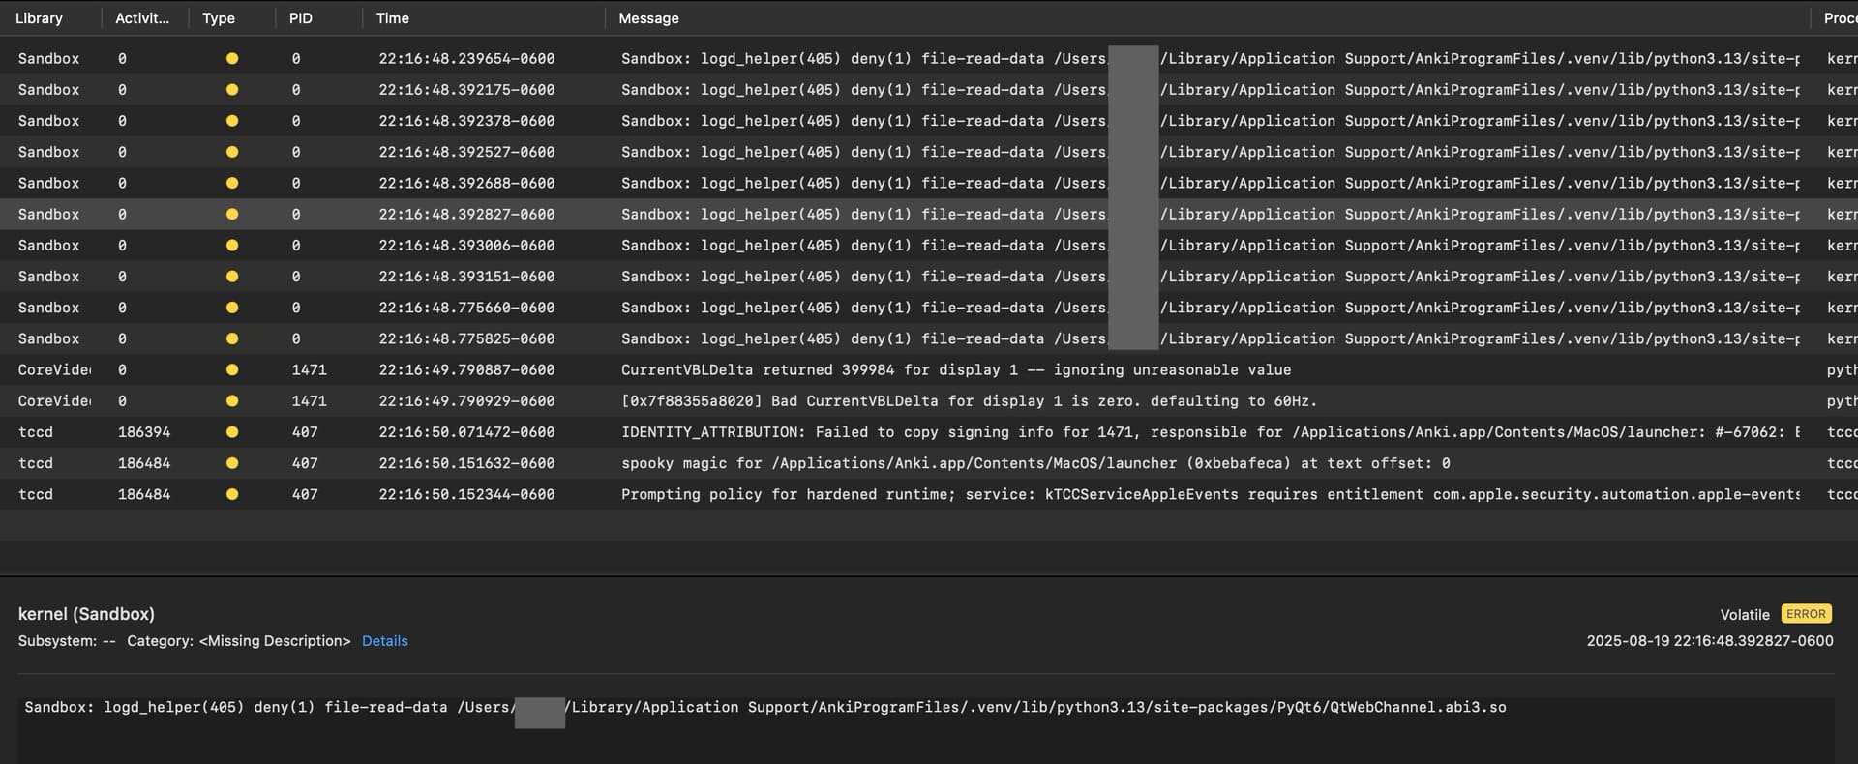The height and width of the screenshot is (764, 1858).
Task: Click the ERROR badge in detail pane
Action: 1806,614
